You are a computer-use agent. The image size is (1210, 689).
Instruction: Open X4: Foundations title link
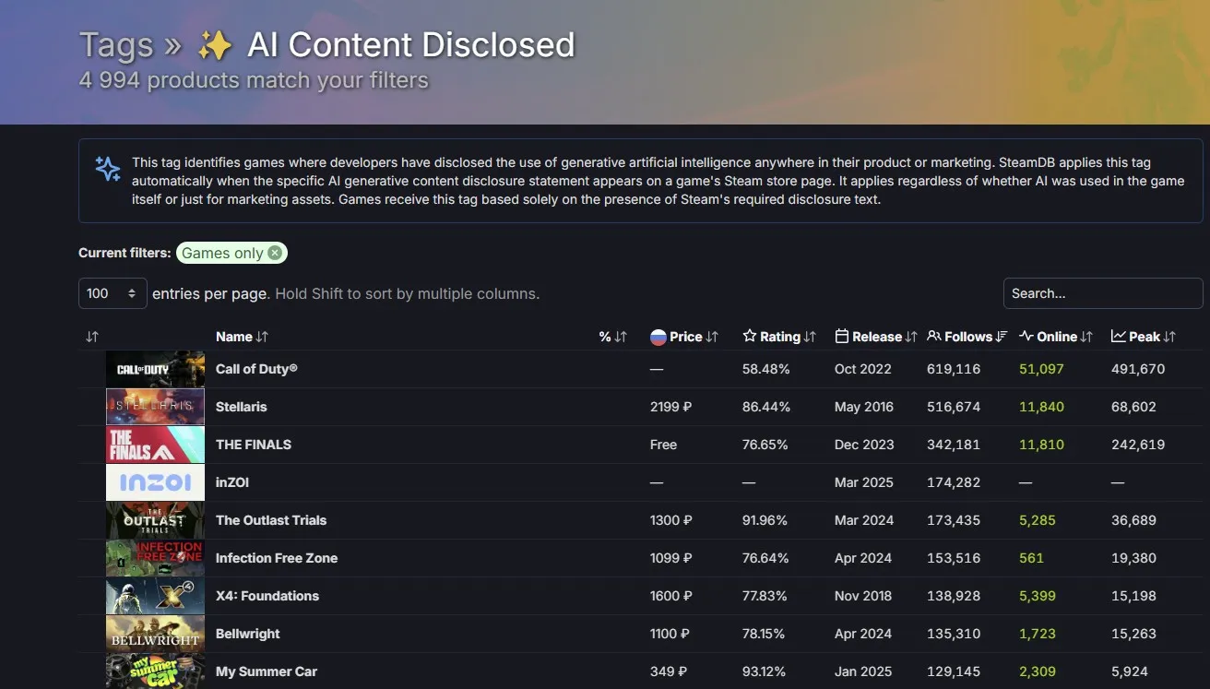pyautogui.click(x=267, y=596)
